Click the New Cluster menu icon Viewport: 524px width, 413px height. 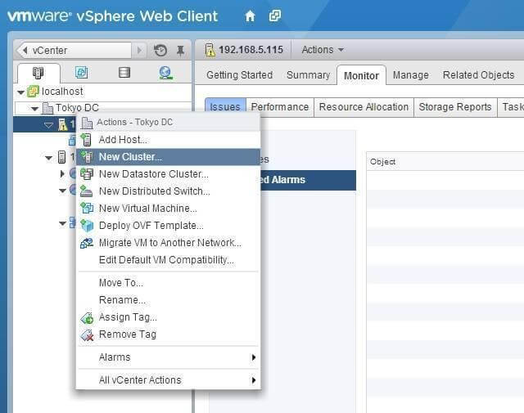[86, 157]
